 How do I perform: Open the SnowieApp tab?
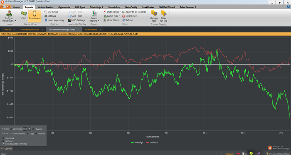coord(115,7)
